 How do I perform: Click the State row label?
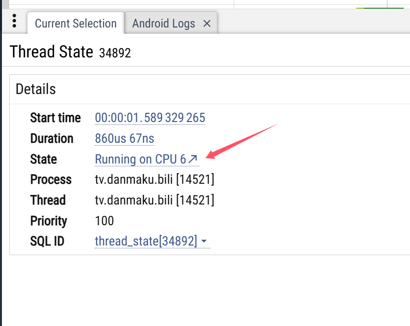click(43, 159)
